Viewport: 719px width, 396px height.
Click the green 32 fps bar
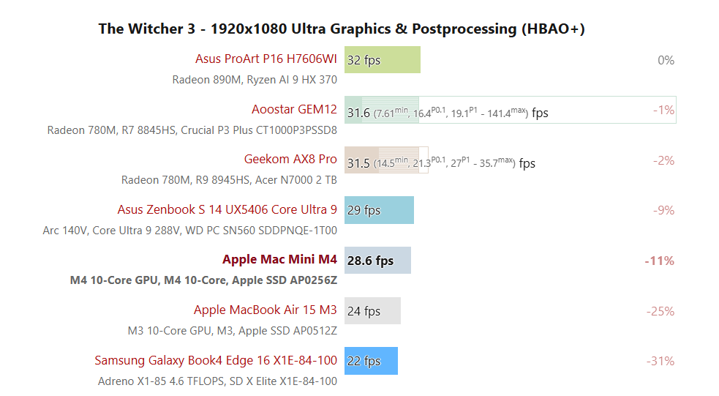[383, 60]
